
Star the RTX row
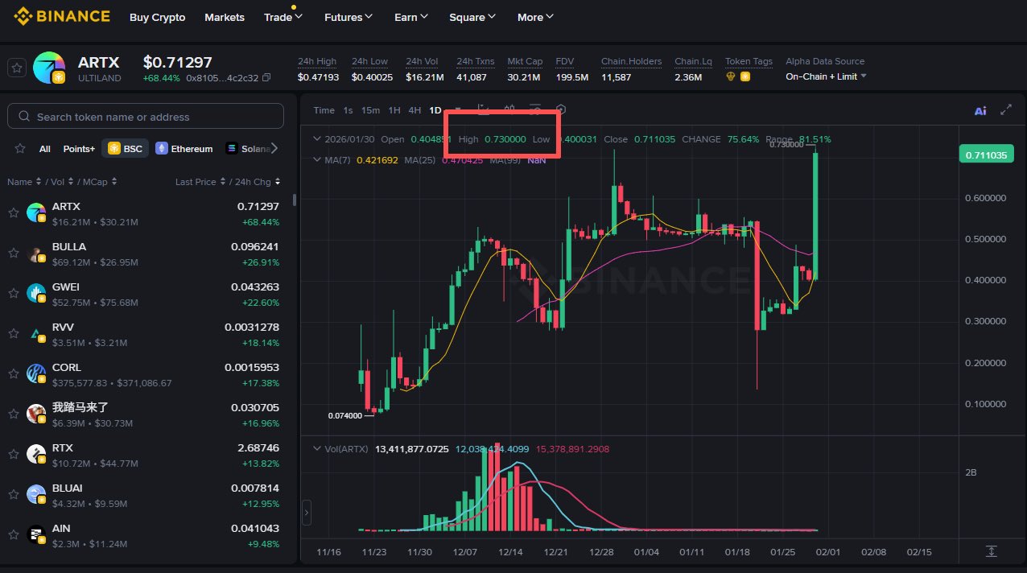click(x=14, y=454)
